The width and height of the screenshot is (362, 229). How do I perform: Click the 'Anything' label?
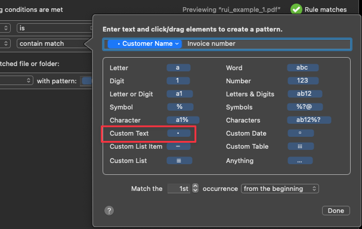coord(240,161)
